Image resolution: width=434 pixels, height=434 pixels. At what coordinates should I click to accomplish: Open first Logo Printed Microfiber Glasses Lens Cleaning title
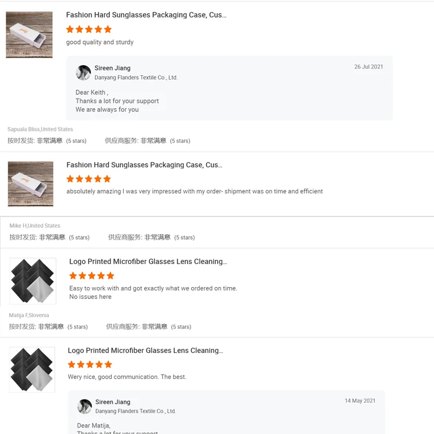[148, 262]
